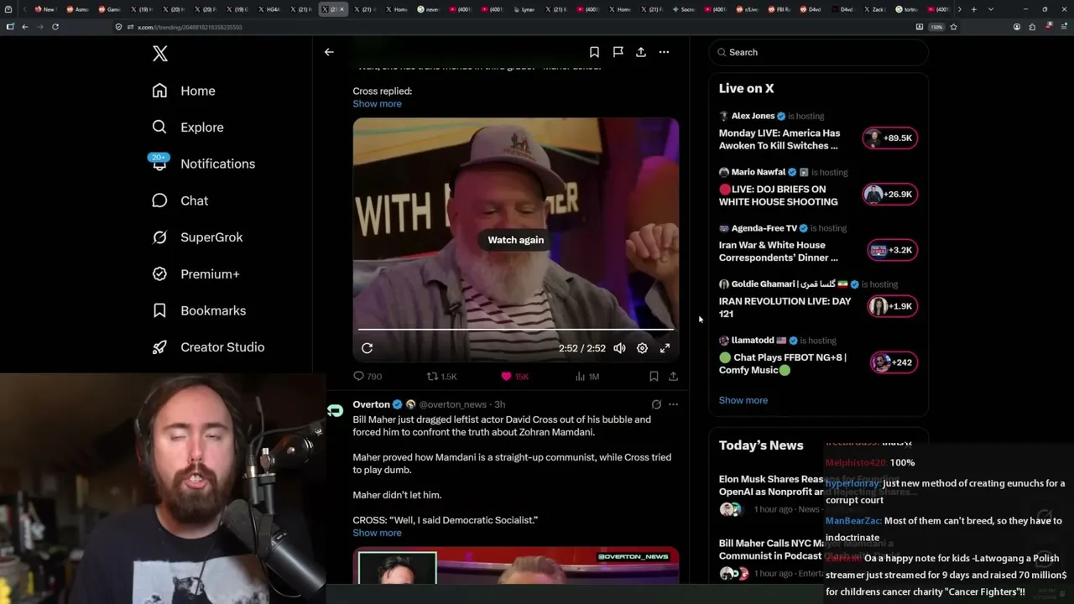The height and width of the screenshot is (604, 1074).
Task: Open 'Chat Plays FFBOT NG+8' live
Action: (783, 364)
